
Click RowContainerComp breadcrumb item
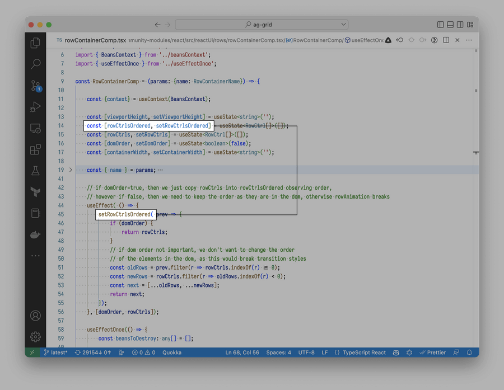tap(318, 40)
